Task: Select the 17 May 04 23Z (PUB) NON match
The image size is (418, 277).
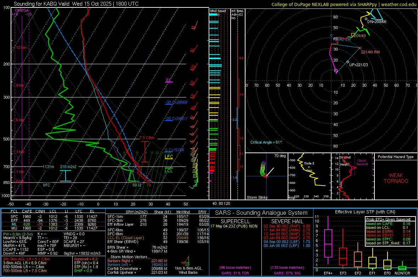Action: [234, 226]
